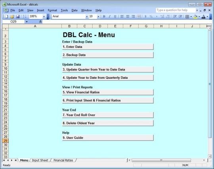Open the font size 10 dropdown
The width and height of the screenshot is (214, 169).
coord(98,17)
